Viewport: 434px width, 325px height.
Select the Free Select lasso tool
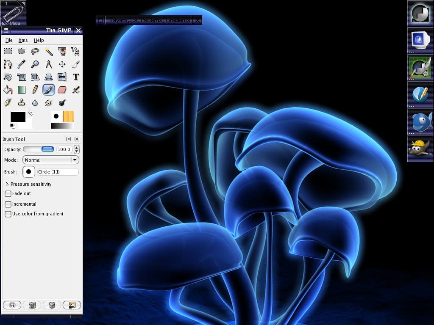pos(35,51)
